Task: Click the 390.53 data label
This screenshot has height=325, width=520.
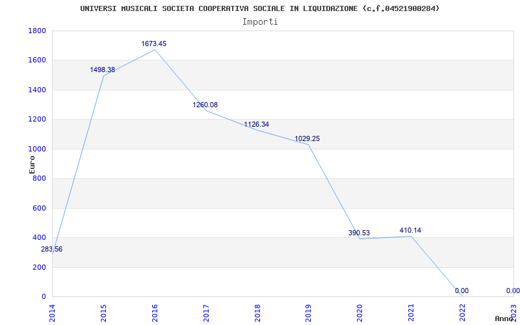Action: tap(359, 233)
